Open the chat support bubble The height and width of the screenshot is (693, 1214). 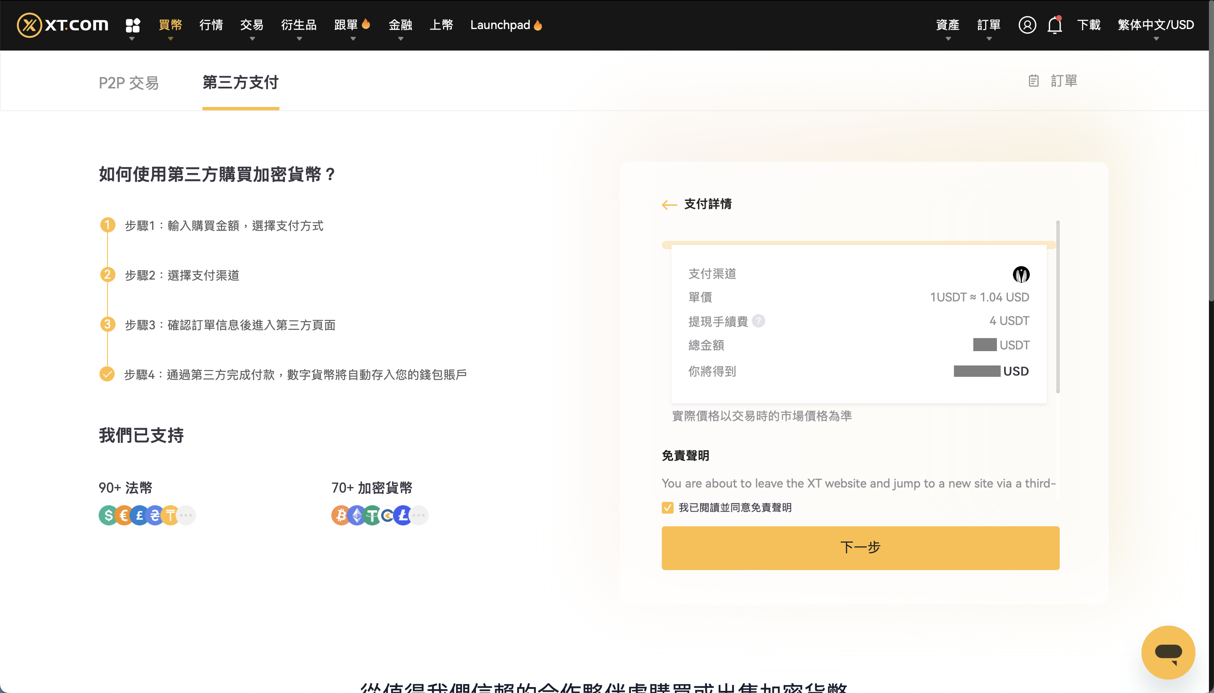pyautogui.click(x=1168, y=652)
